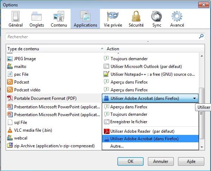Confirm with the OK button
The image size is (211, 171).
pyautogui.click(x=131, y=161)
